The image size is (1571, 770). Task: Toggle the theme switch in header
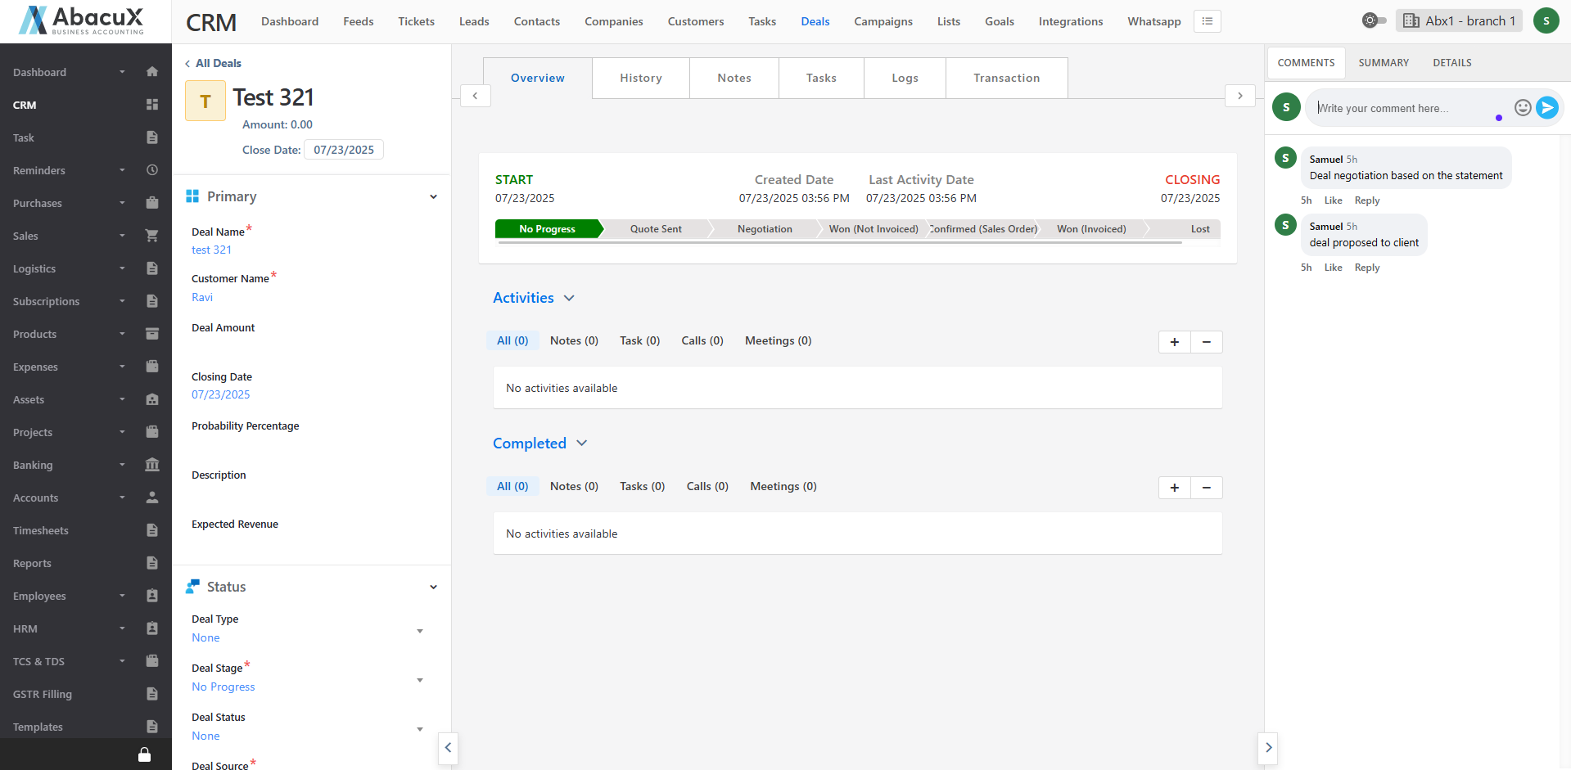pyautogui.click(x=1374, y=20)
